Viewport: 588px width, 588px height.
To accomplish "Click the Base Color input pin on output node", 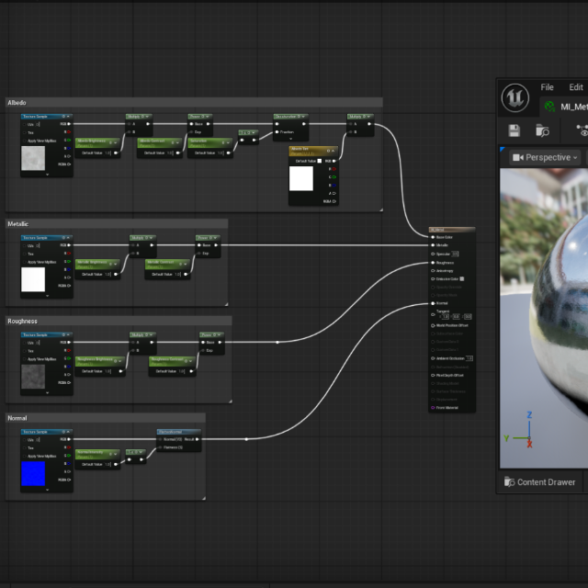I will coord(433,237).
